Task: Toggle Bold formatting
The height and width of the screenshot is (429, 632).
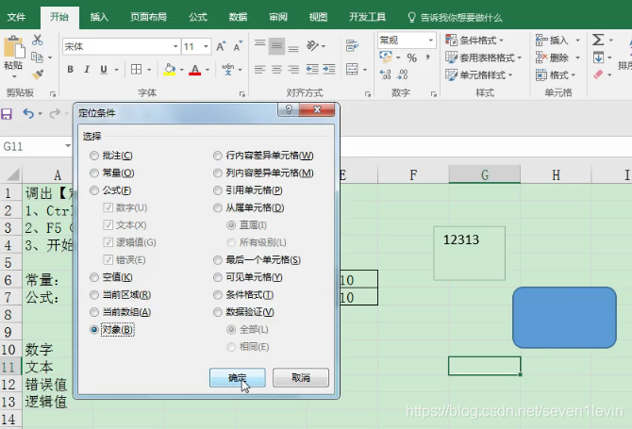Action: pyautogui.click(x=70, y=69)
